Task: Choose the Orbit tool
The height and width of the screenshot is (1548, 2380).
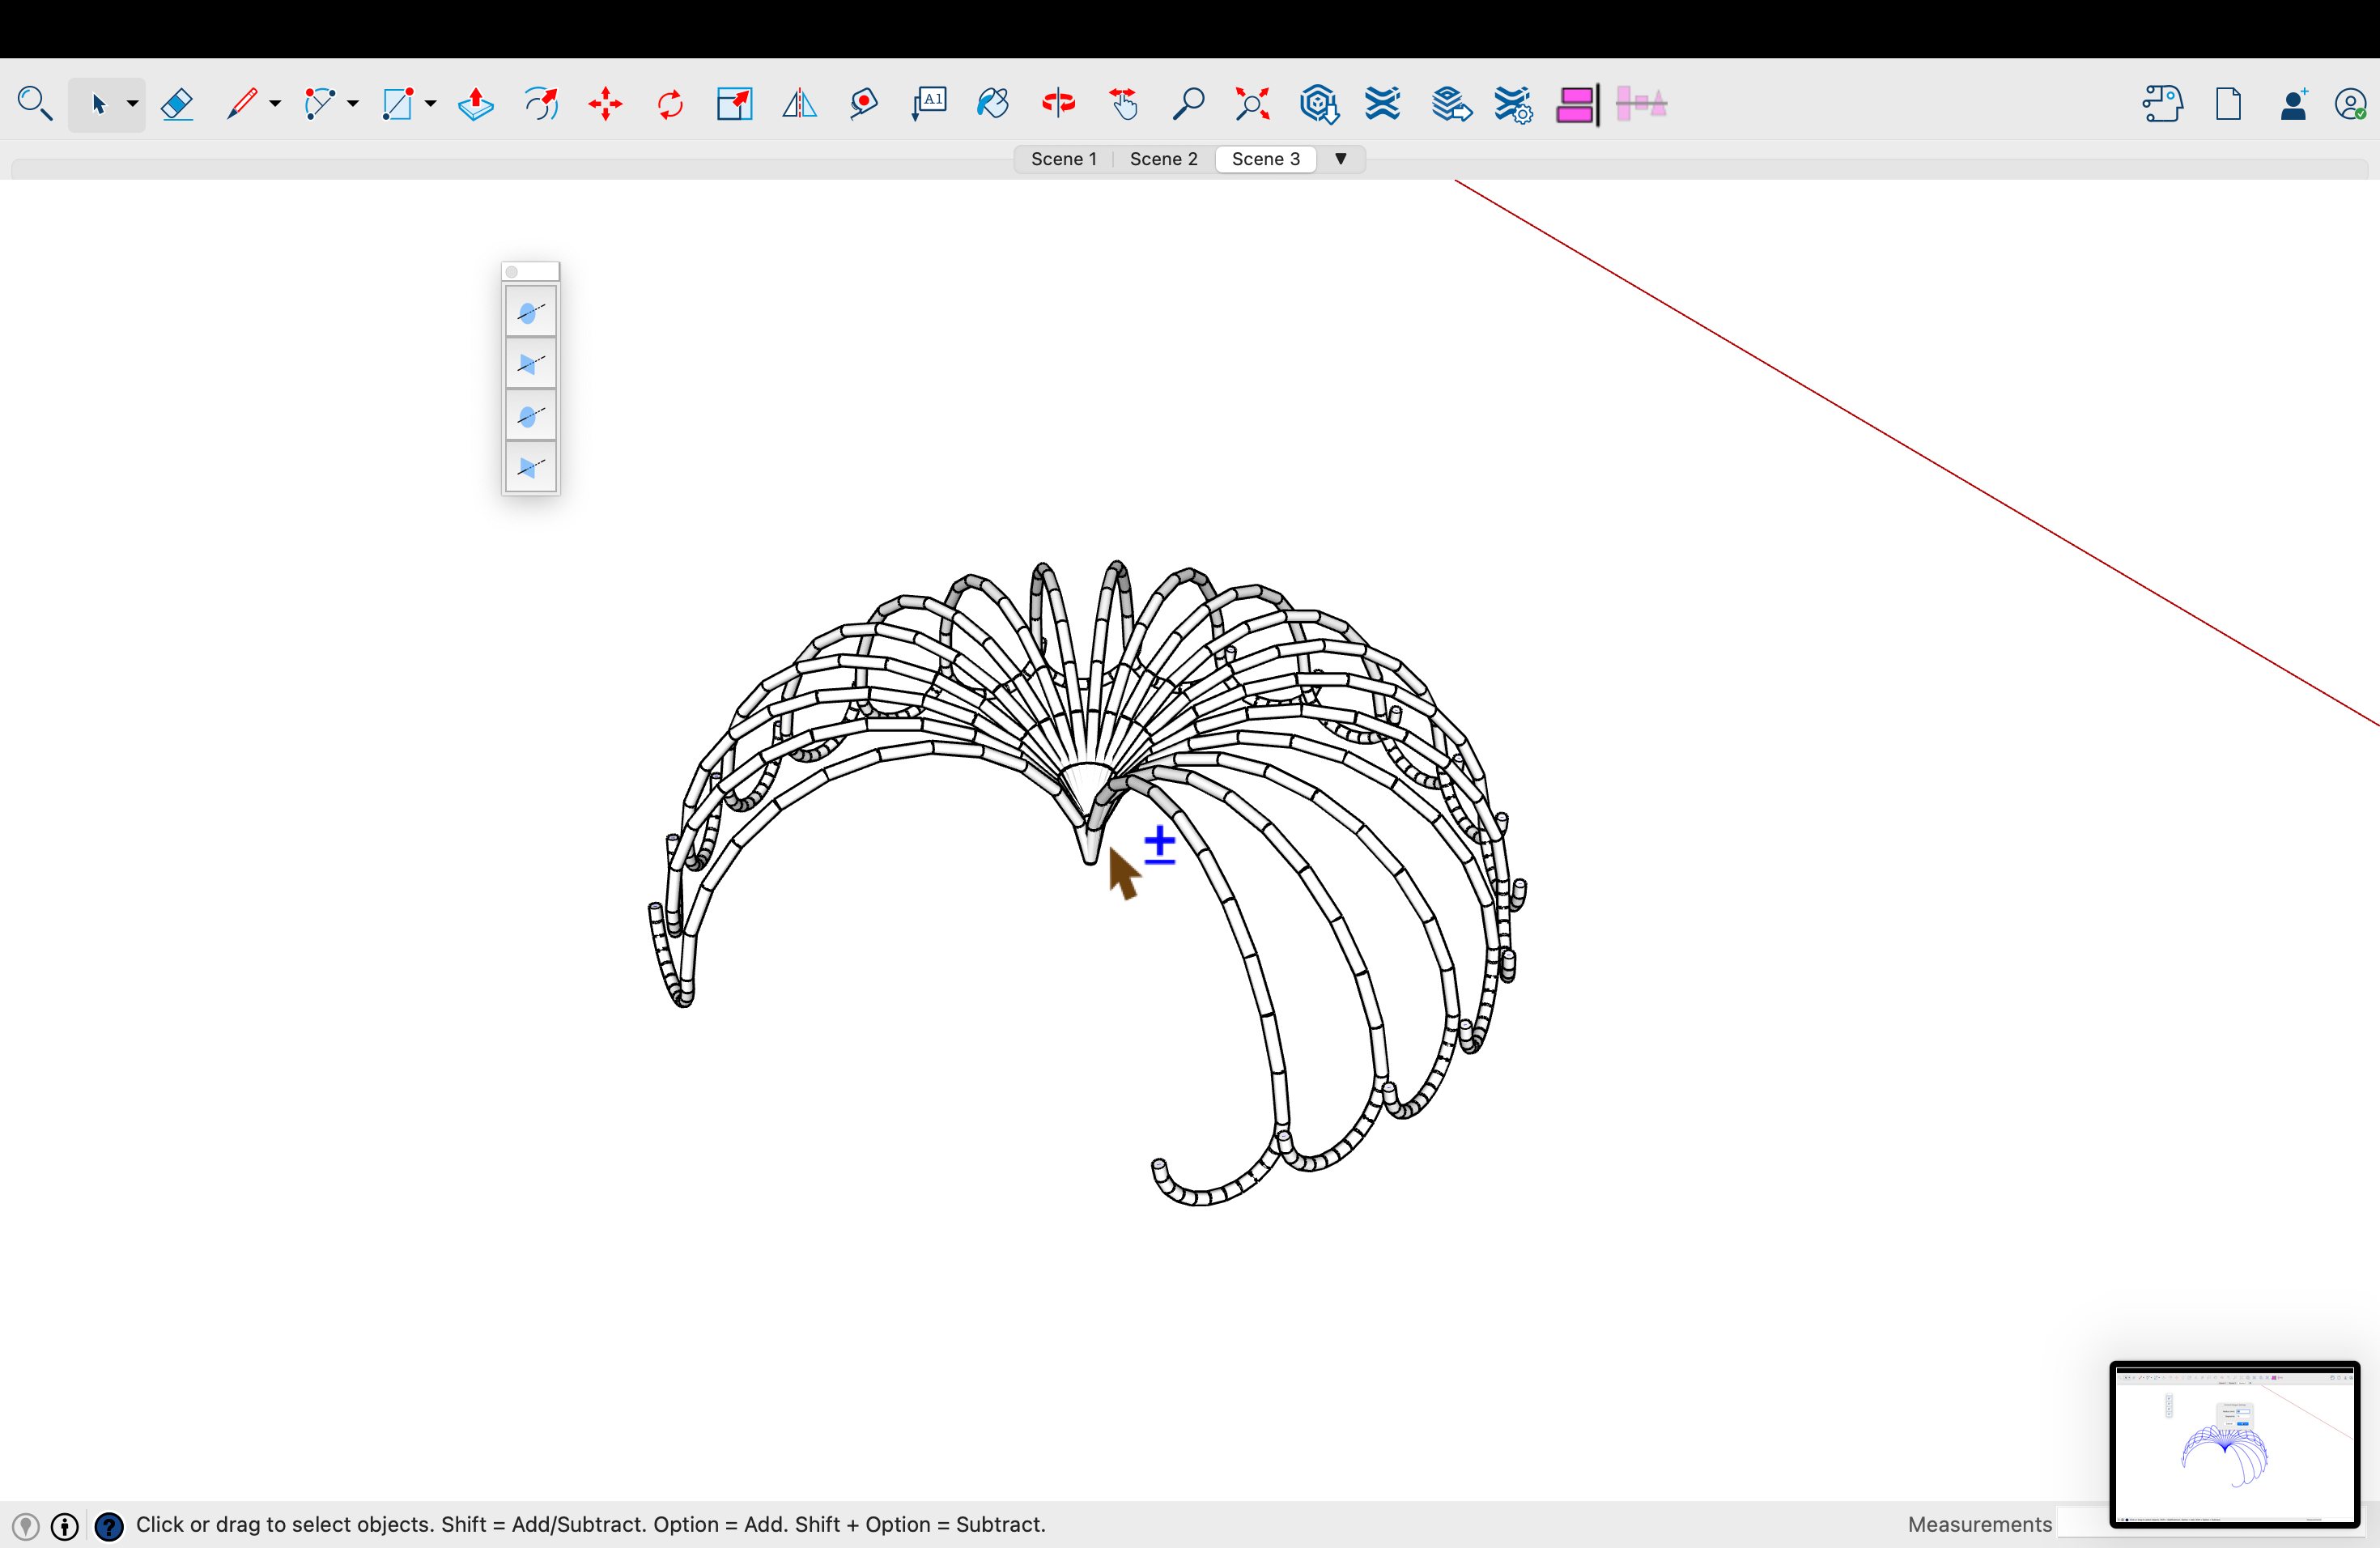Action: 1058,104
